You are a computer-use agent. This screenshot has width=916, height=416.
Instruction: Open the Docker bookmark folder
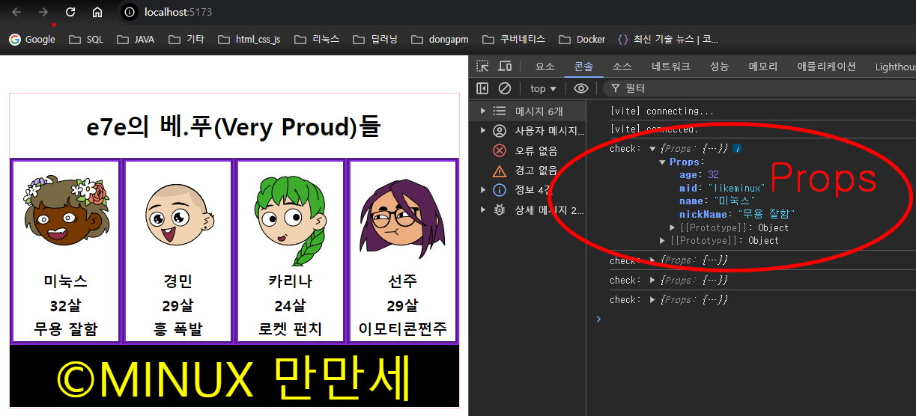pos(582,40)
